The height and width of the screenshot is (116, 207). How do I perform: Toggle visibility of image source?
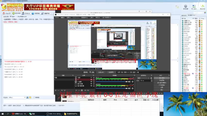coord(91,82)
